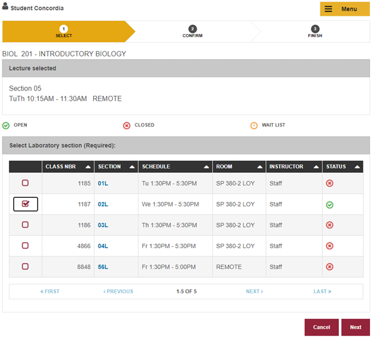Click the Next button

pos(356,327)
